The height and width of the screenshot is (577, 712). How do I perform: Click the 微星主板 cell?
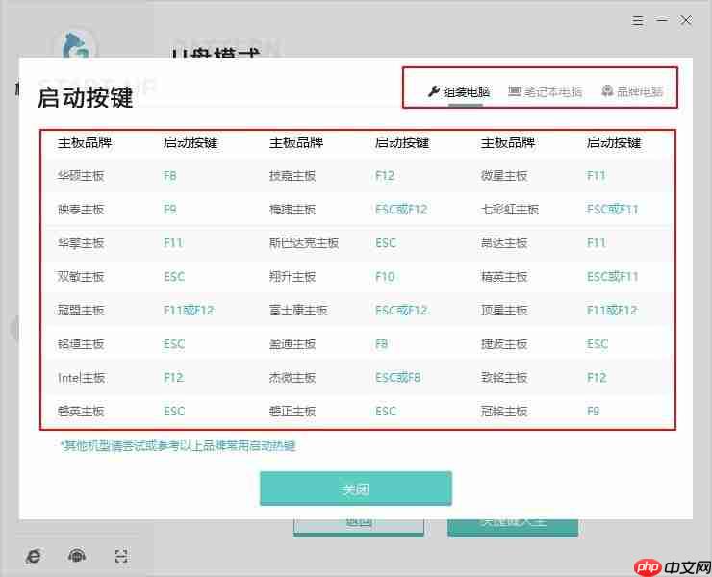point(504,176)
